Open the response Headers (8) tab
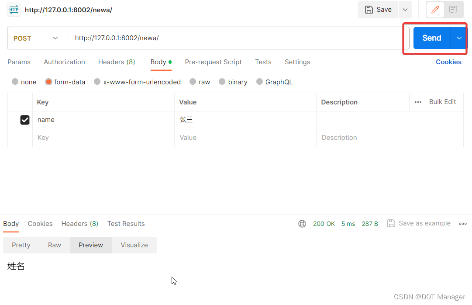The width and height of the screenshot is (472, 305). tap(80, 224)
